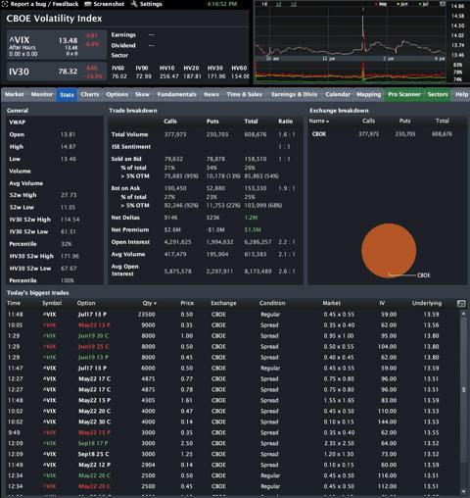The height and width of the screenshot is (498, 470).
Task: Toggle the Jun series in chart legend
Action: pos(402,4)
